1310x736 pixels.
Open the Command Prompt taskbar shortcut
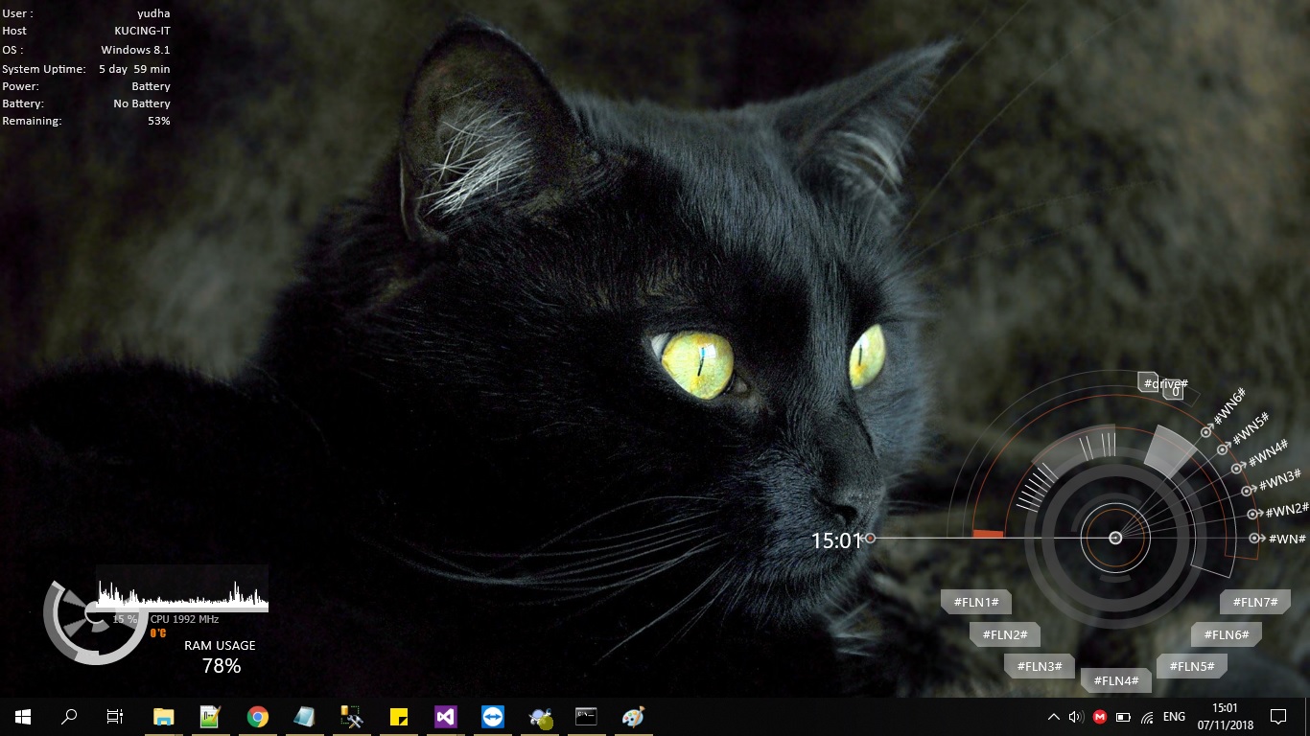click(x=585, y=716)
